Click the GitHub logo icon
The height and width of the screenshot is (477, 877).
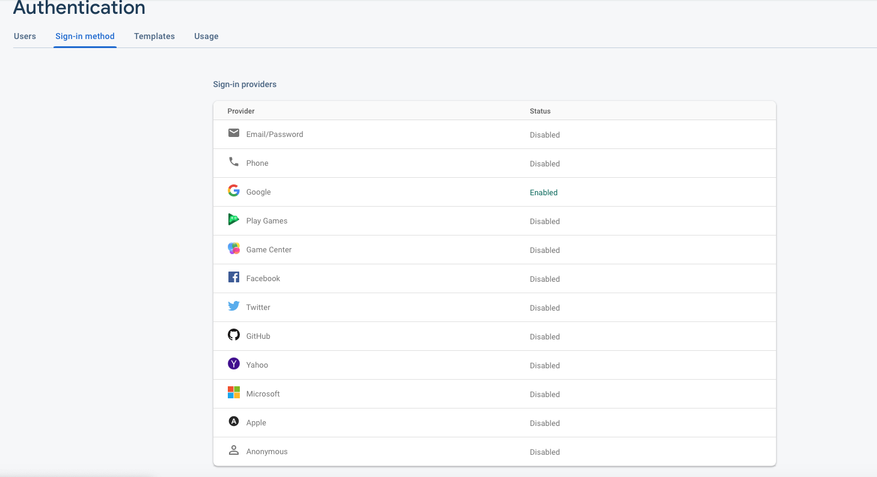pyautogui.click(x=234, y=335)
